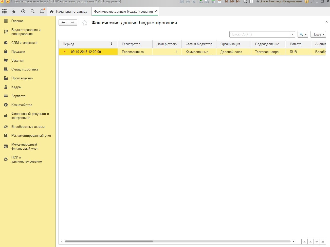This screenshot has height=247, width=330.
Task: Click the Подразделение column header
Action: point(268,44)
